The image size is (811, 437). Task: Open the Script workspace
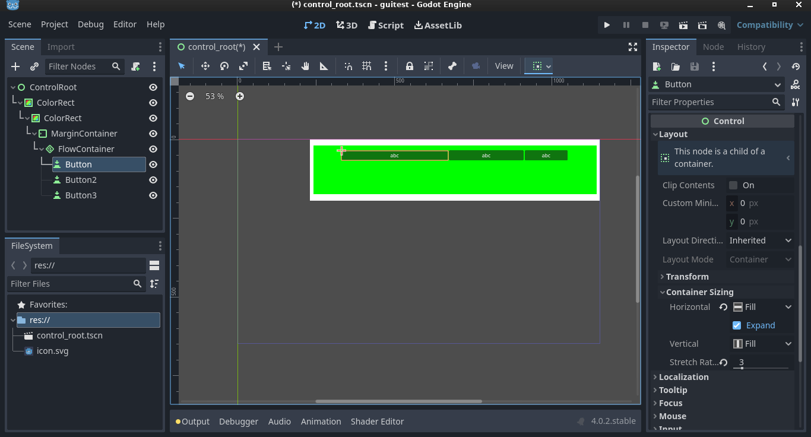click(386, 25)
